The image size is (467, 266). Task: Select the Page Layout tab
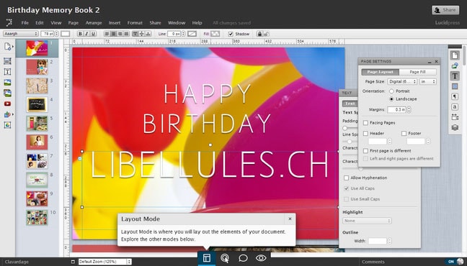(381, 72)
